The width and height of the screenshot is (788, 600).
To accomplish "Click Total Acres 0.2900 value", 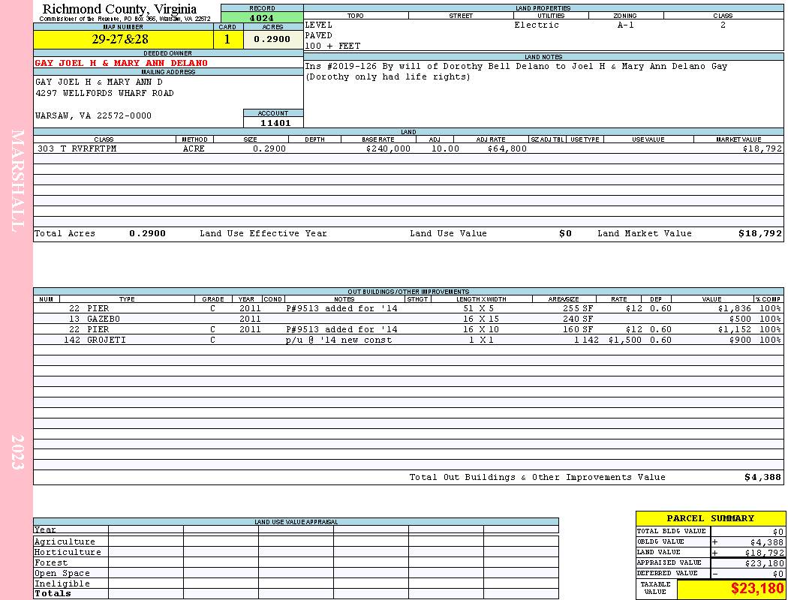I will click(147, 233).
